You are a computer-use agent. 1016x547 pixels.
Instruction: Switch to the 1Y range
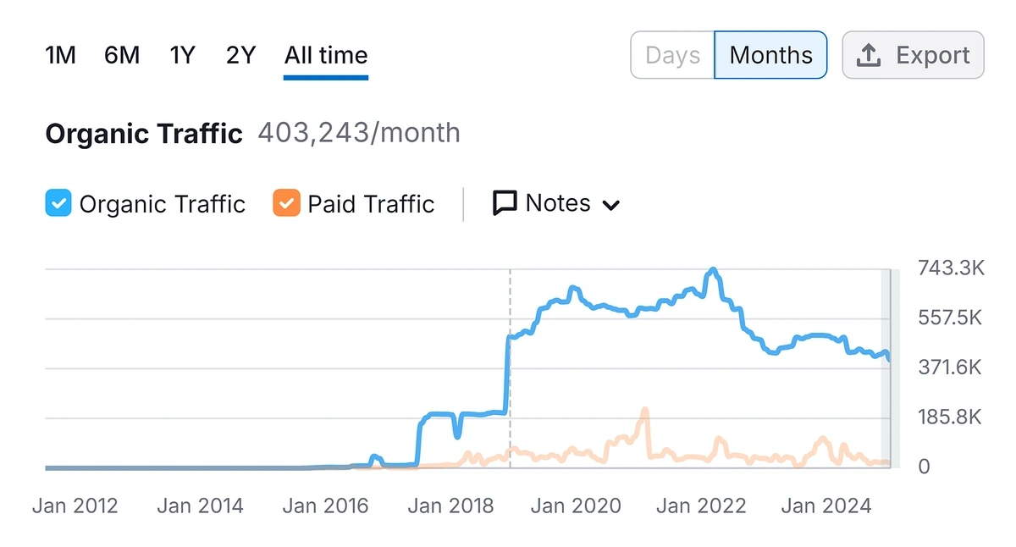pyautogui.click(x=182, y=56)
